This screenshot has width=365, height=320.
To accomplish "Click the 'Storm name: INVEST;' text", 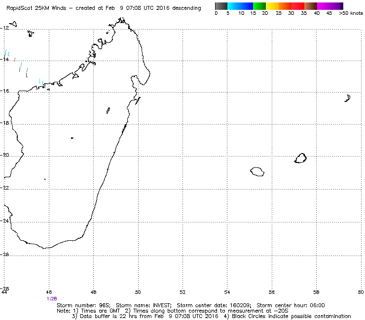I will [144, 305].
